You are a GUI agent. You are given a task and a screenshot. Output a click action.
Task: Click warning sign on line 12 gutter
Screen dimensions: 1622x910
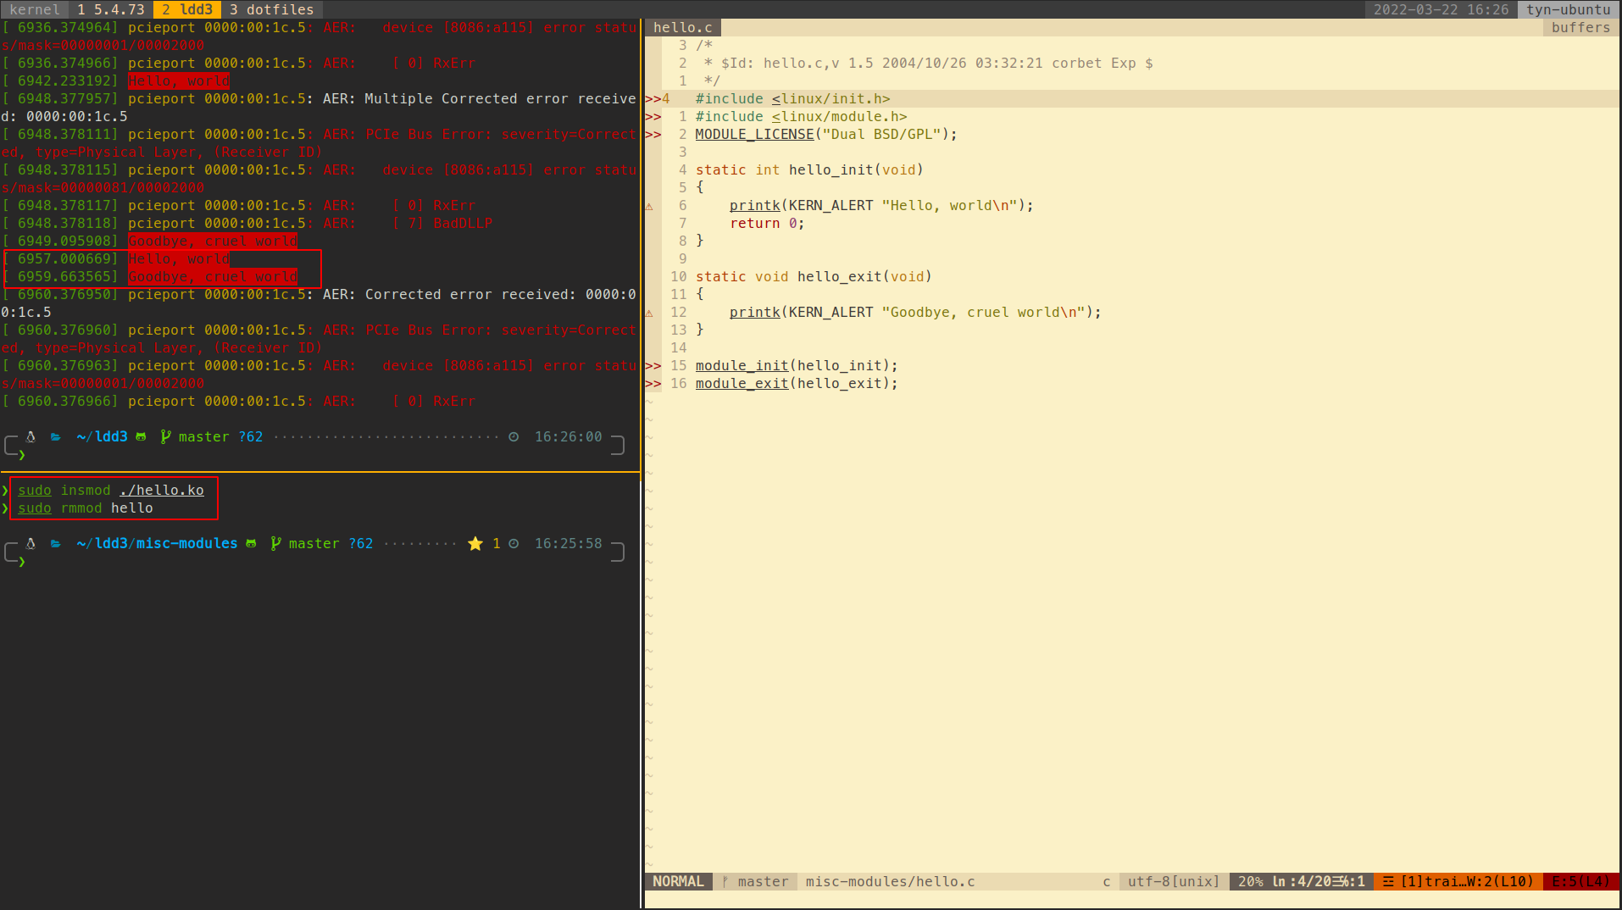pyautogui.click(x=649, y=313)
